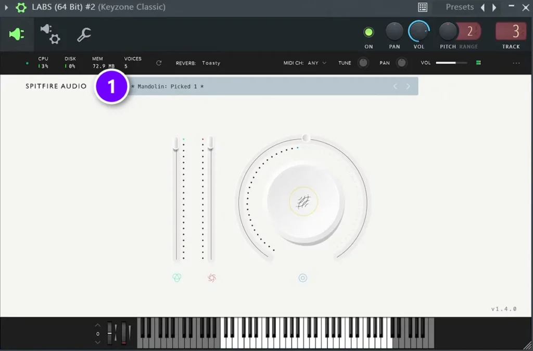This screenshot has width=533, height=351.
Task: Close the LABS plugin window
Action: tap(526, 7)
